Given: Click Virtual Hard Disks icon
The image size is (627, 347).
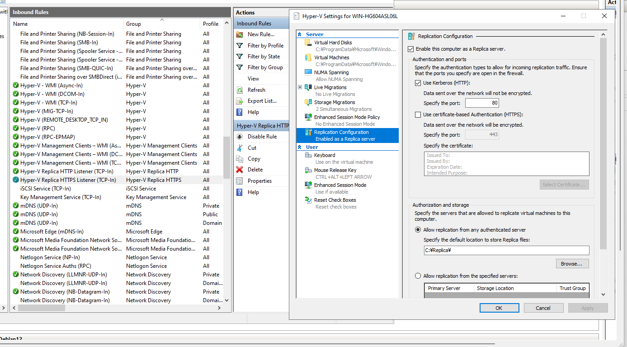Looking at the screenshot, I should coord(308,43).
